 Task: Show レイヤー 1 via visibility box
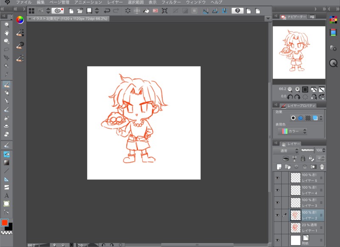(278, 228)
